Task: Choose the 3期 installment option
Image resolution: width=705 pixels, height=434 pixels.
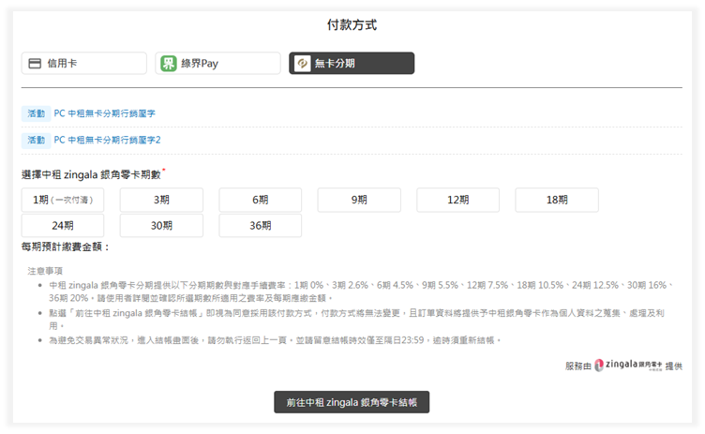Action: click(161, 200)
